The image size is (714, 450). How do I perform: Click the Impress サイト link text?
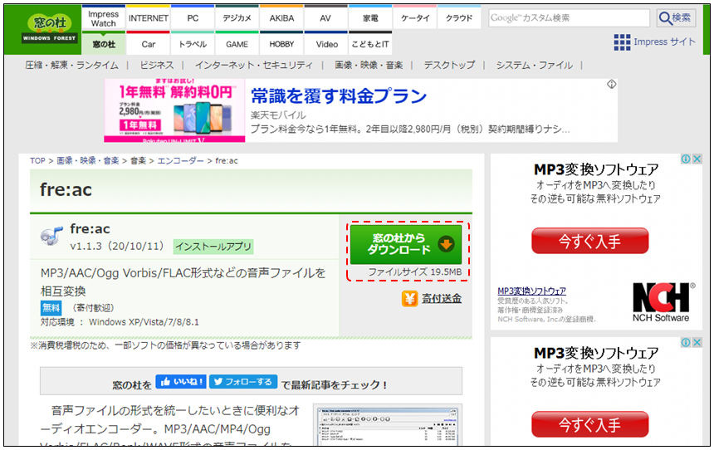click(x=664, y=42)
